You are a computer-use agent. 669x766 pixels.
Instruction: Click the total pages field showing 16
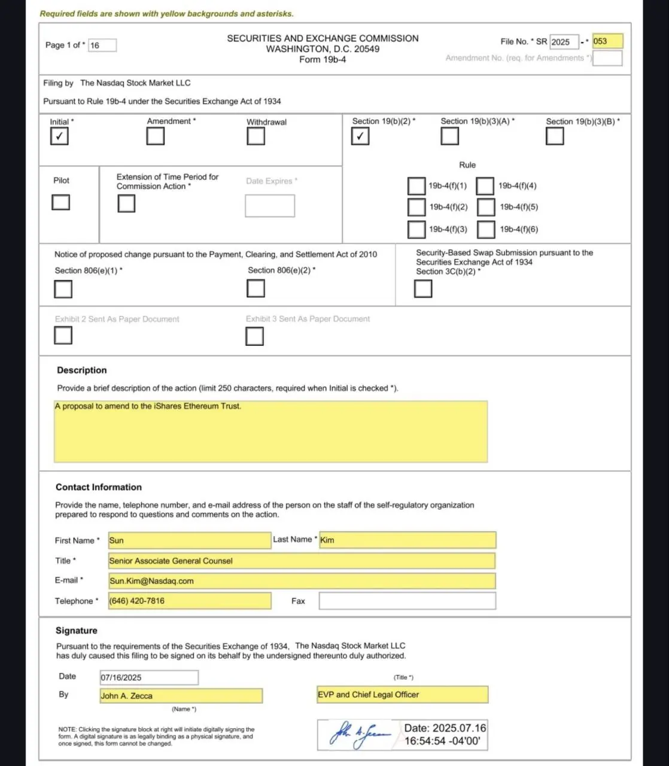point(102,45)
